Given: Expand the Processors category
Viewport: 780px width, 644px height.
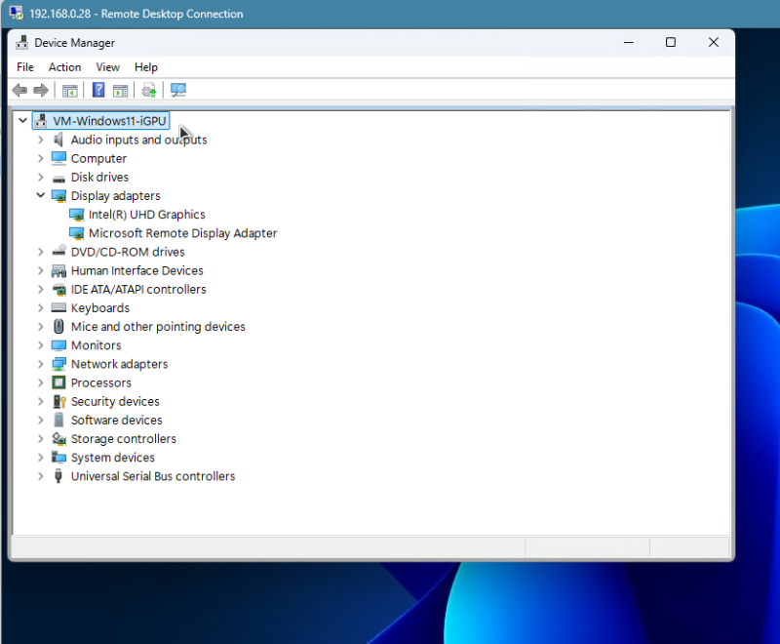Looking at the screenshot, I should pyautogui.click(x=41, y=382).
